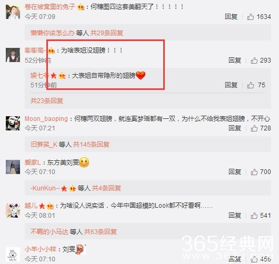Click username 越儿
The width and height of the screenshot is (279, 264).
point(31,206)
